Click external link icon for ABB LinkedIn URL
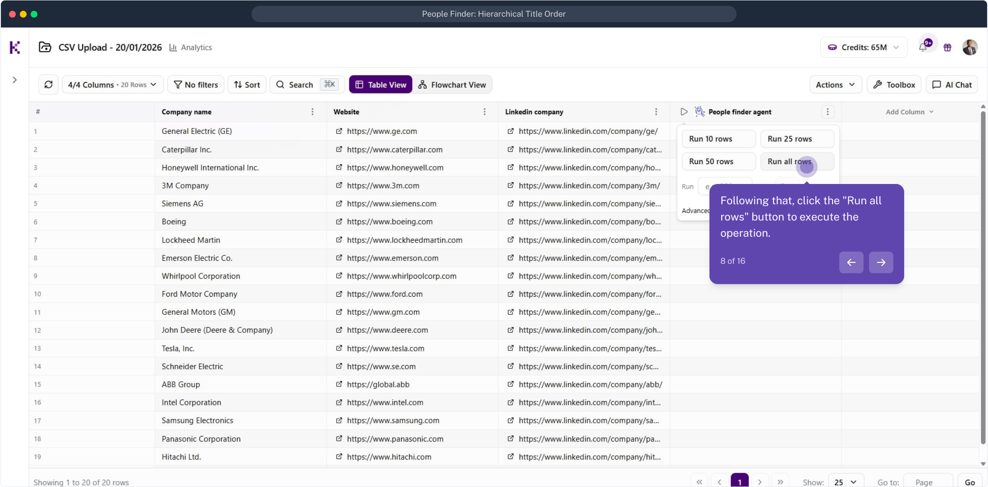The image size is (988, 487). (x=511, y=384)
